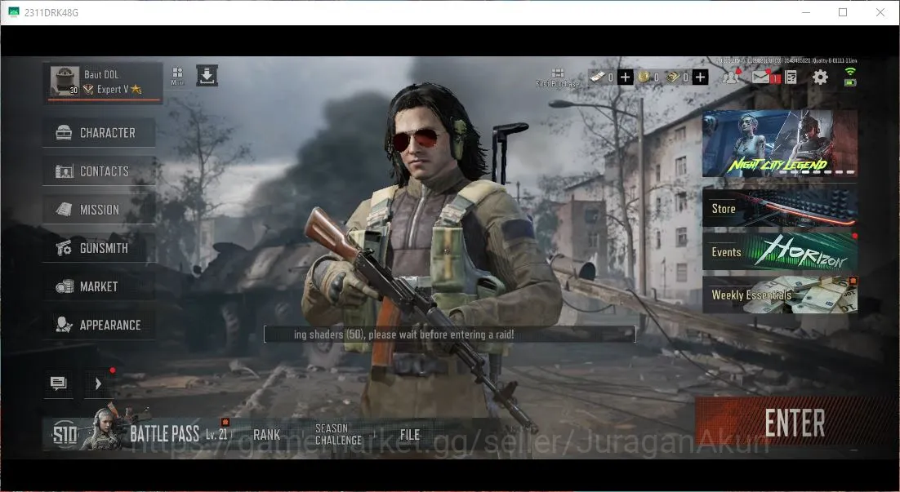
Task: Click the gold star rank icon
Action: [136, 89]
